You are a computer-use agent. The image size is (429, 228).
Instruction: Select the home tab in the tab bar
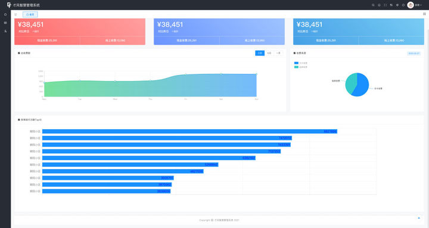(30, 14)
